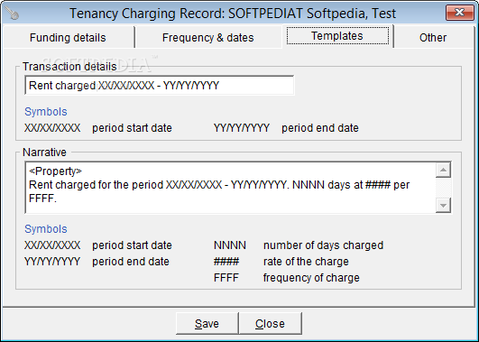
Task: Click the Symbols label under Narrative
Action: coord(46,229)
